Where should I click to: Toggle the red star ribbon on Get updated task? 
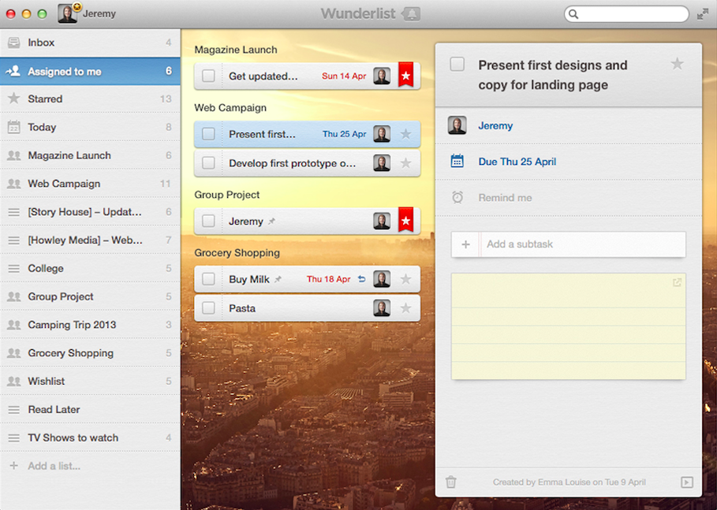(x=405, y=75)
